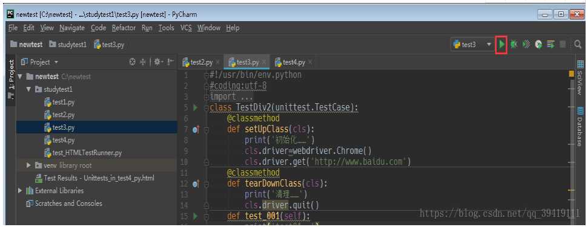This screenshot has height=227, width=588.
Task: Switch to the test4.py editor tab
Action: (x=290, y=62)
